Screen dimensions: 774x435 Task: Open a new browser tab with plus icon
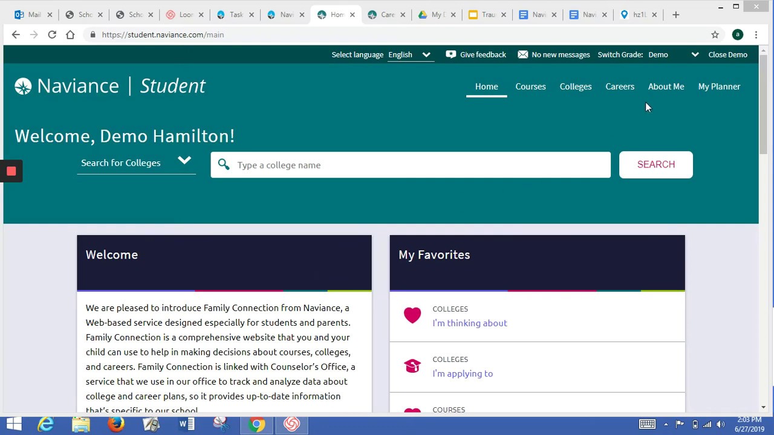tap(675, 14)
